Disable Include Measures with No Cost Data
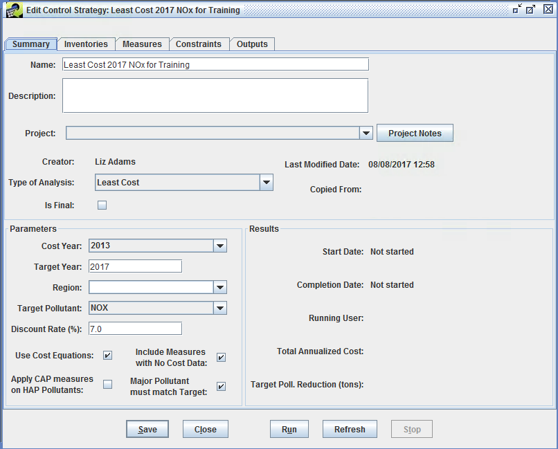The image size is (558, 449). (x=221, y=357)
